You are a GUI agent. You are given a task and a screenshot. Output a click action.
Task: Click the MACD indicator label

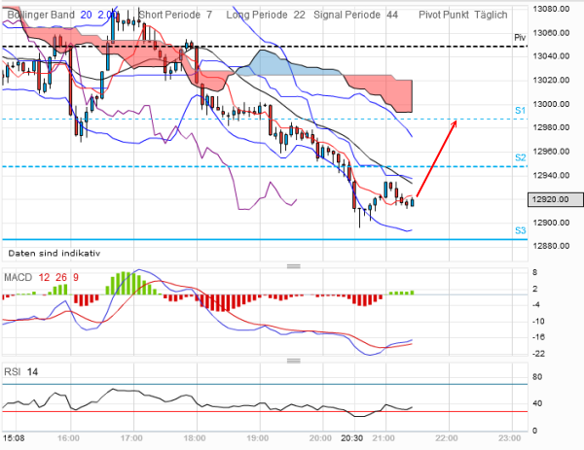point(18,277)
